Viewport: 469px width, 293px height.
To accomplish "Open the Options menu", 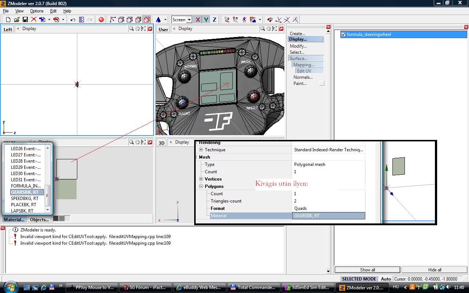I will [37, 11].
